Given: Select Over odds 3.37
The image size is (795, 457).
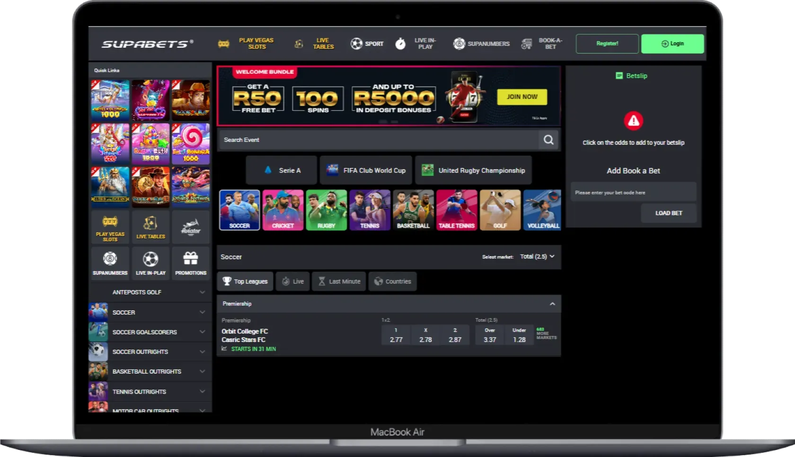Looking at the screenshot, I should [490, 335].
